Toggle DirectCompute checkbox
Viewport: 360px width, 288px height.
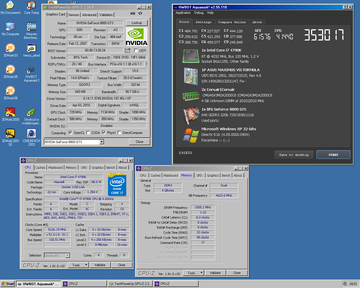pos(119,133)
